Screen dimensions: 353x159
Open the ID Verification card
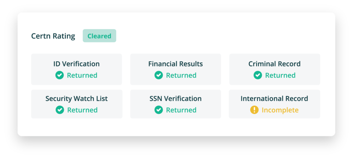click(x=77, y=69)
